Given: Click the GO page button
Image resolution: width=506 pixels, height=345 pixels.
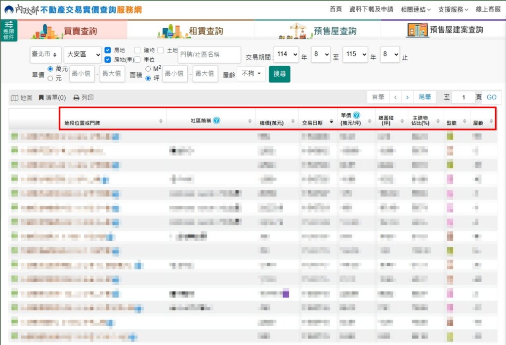Looking at the screenshot, I should point(491,97).
